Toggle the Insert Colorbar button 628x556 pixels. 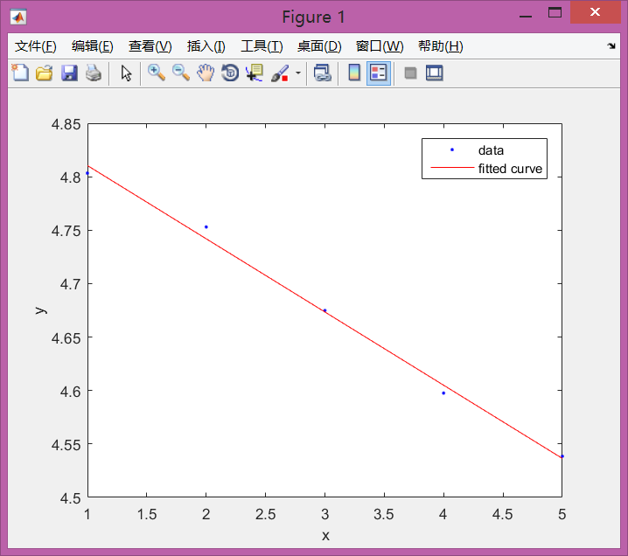354,73
